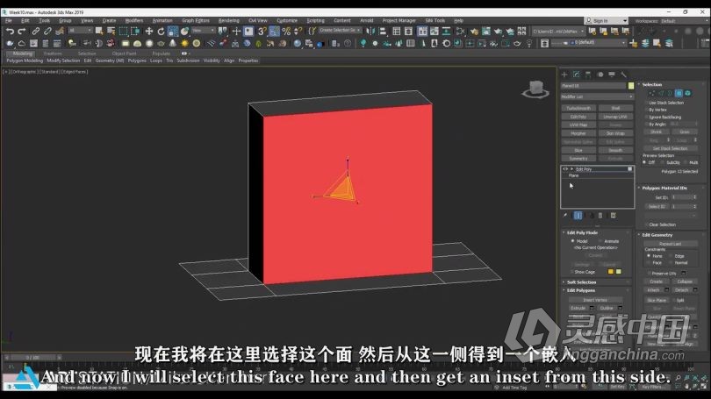Screen dimensions: 711x399
Task: Open the Hierarchy tab in command panel
Action: pyautogui.click(x=588, y=75)
